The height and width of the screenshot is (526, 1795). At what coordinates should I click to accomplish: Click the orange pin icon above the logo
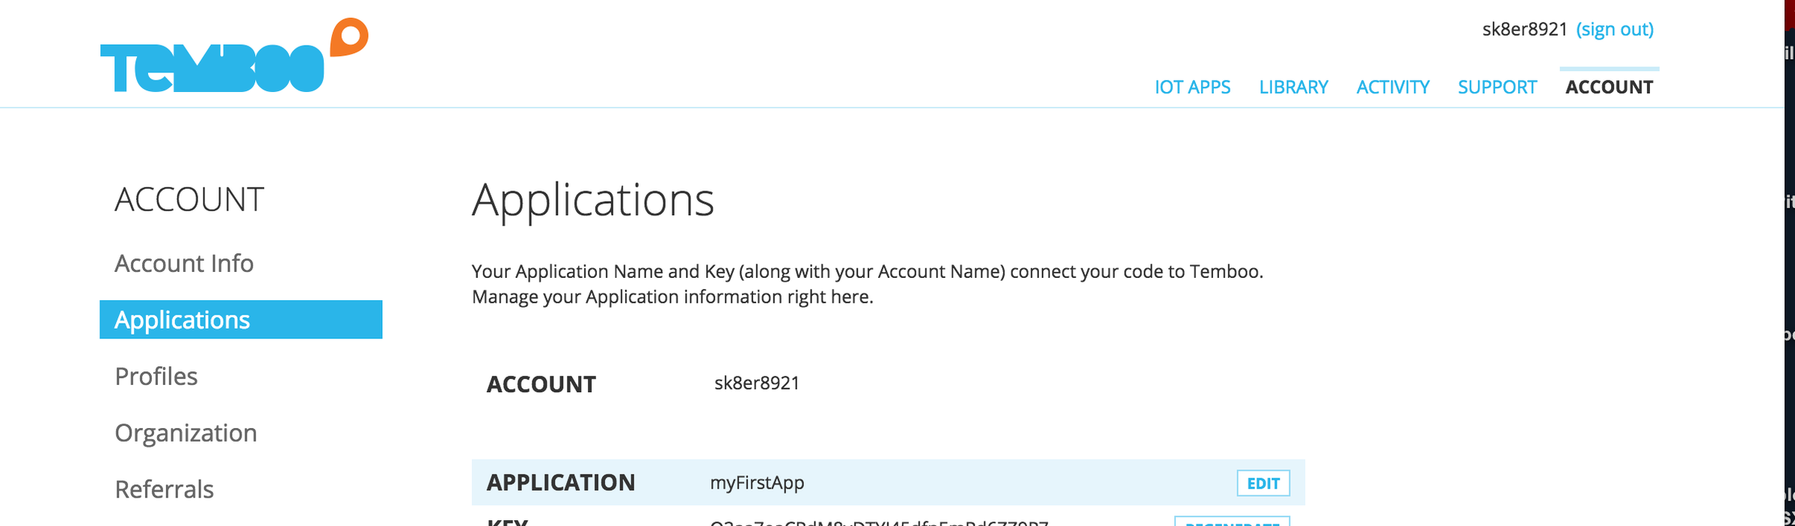(349, 37)
